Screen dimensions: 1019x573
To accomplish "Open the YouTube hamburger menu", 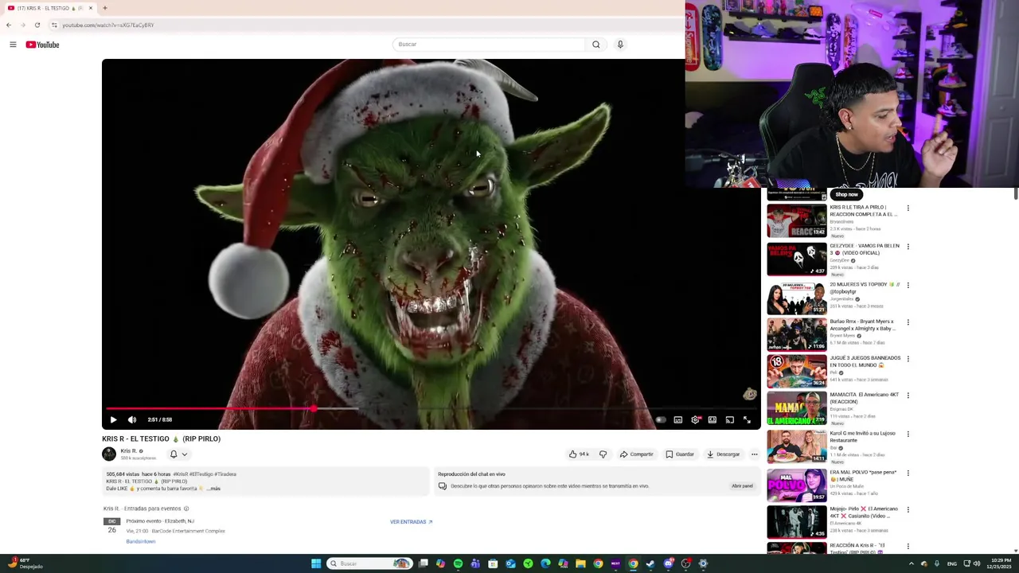I will [13, 45].
